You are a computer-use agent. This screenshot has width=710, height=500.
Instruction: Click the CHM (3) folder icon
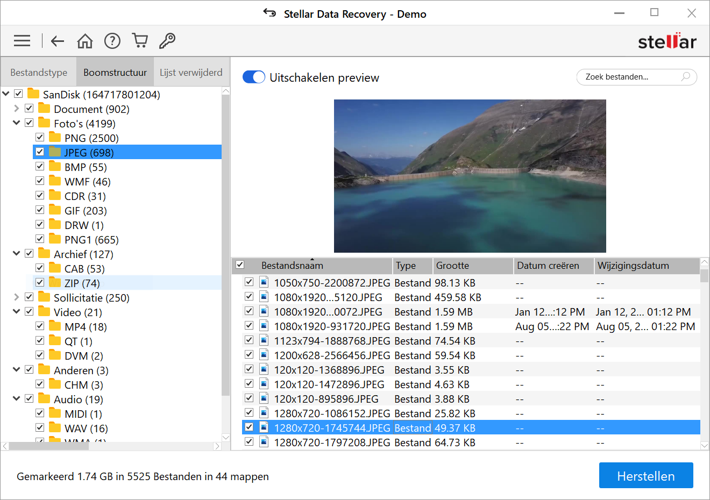[x=55, y=384]
